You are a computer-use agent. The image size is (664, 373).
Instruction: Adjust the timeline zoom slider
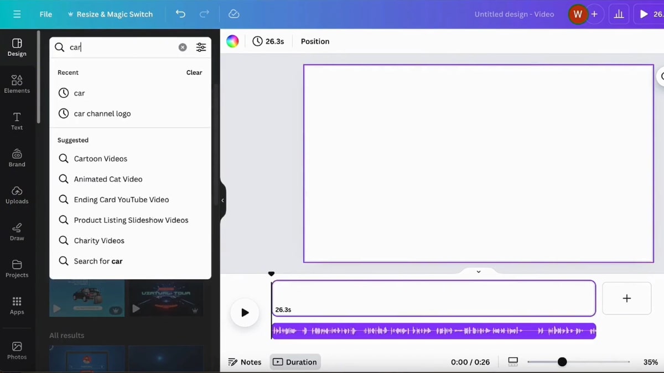(562, 361)
